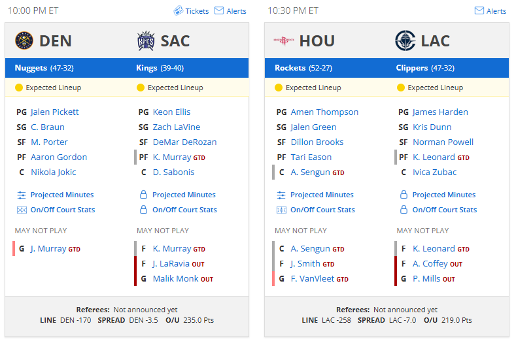
Task: Select Amen Thompson in Rockets lineup
Action: 324,112
